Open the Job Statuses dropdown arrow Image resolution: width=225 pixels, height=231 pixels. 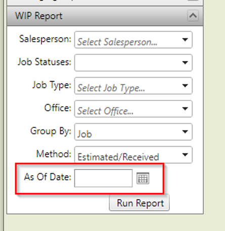[x=185, y=62]
